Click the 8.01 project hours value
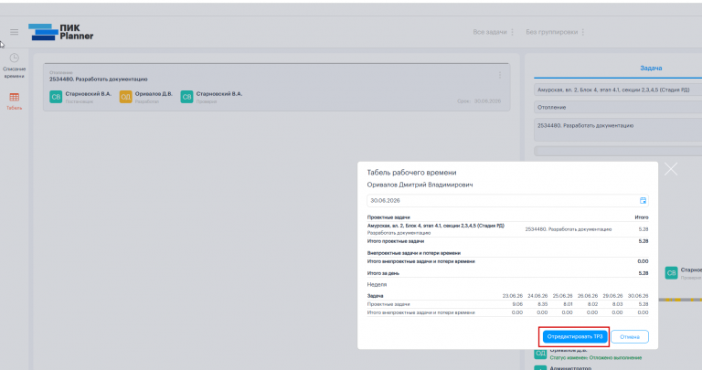The height and width of the screenshot is (370, 702). (568, 304)
